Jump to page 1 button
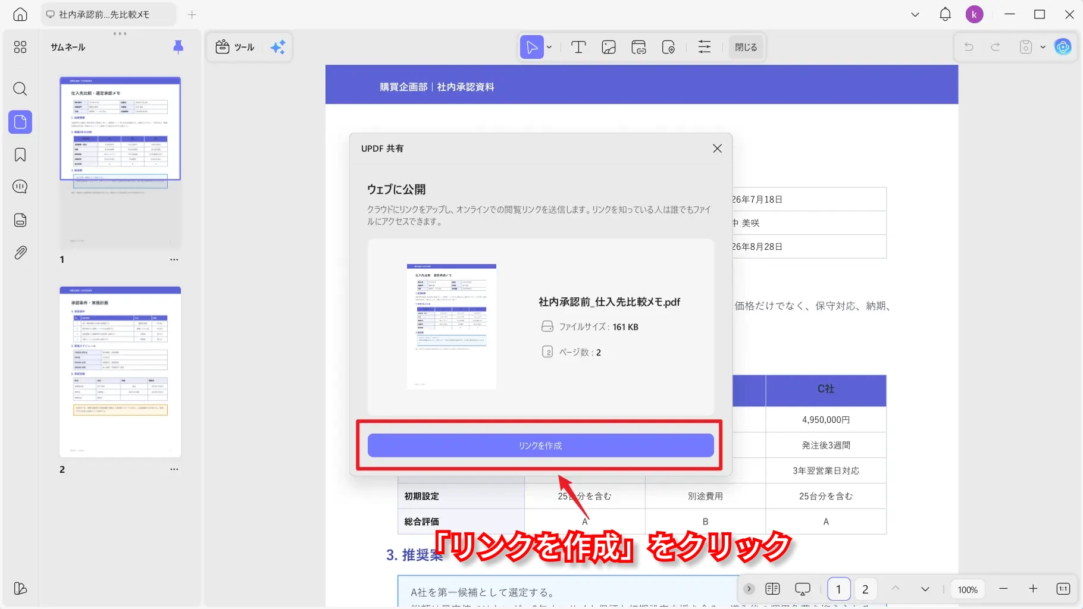This screenshot has width=1083, height=609. pos(838,589)
